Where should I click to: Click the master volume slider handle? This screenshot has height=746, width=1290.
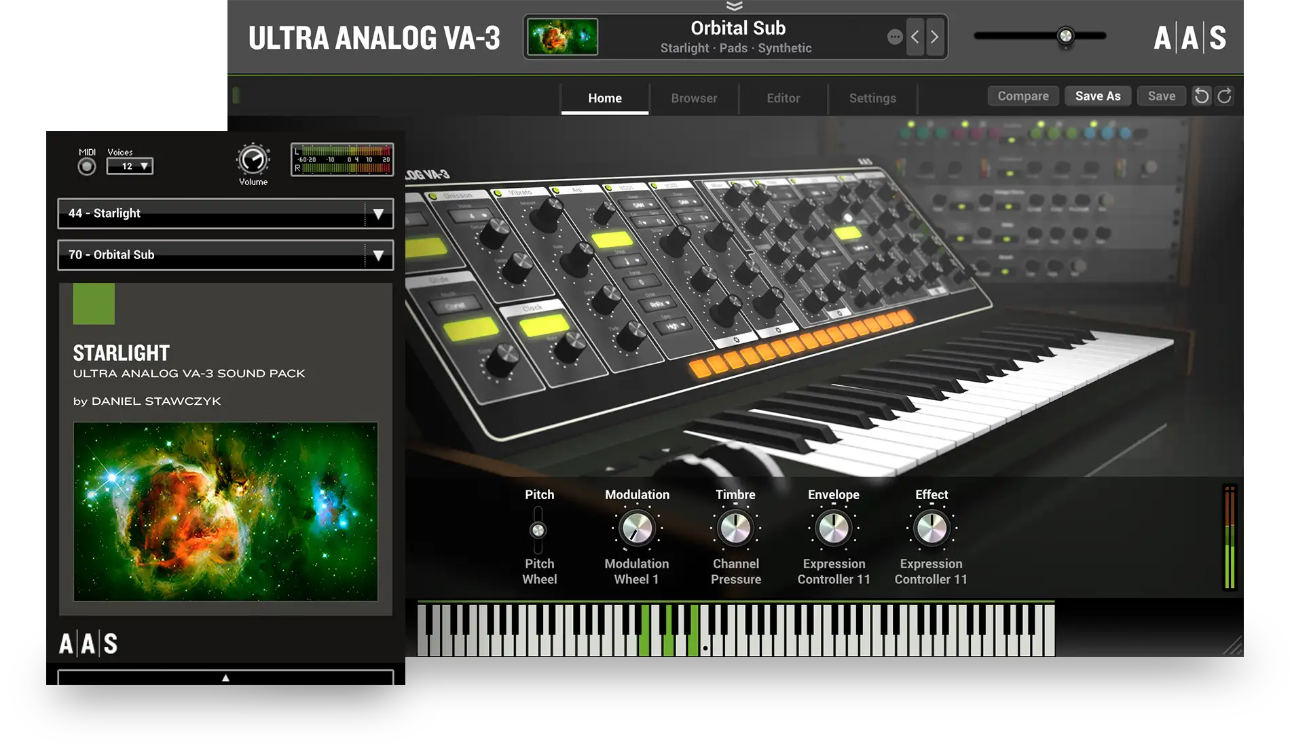pyautogui.click(x=1065, y=36)
